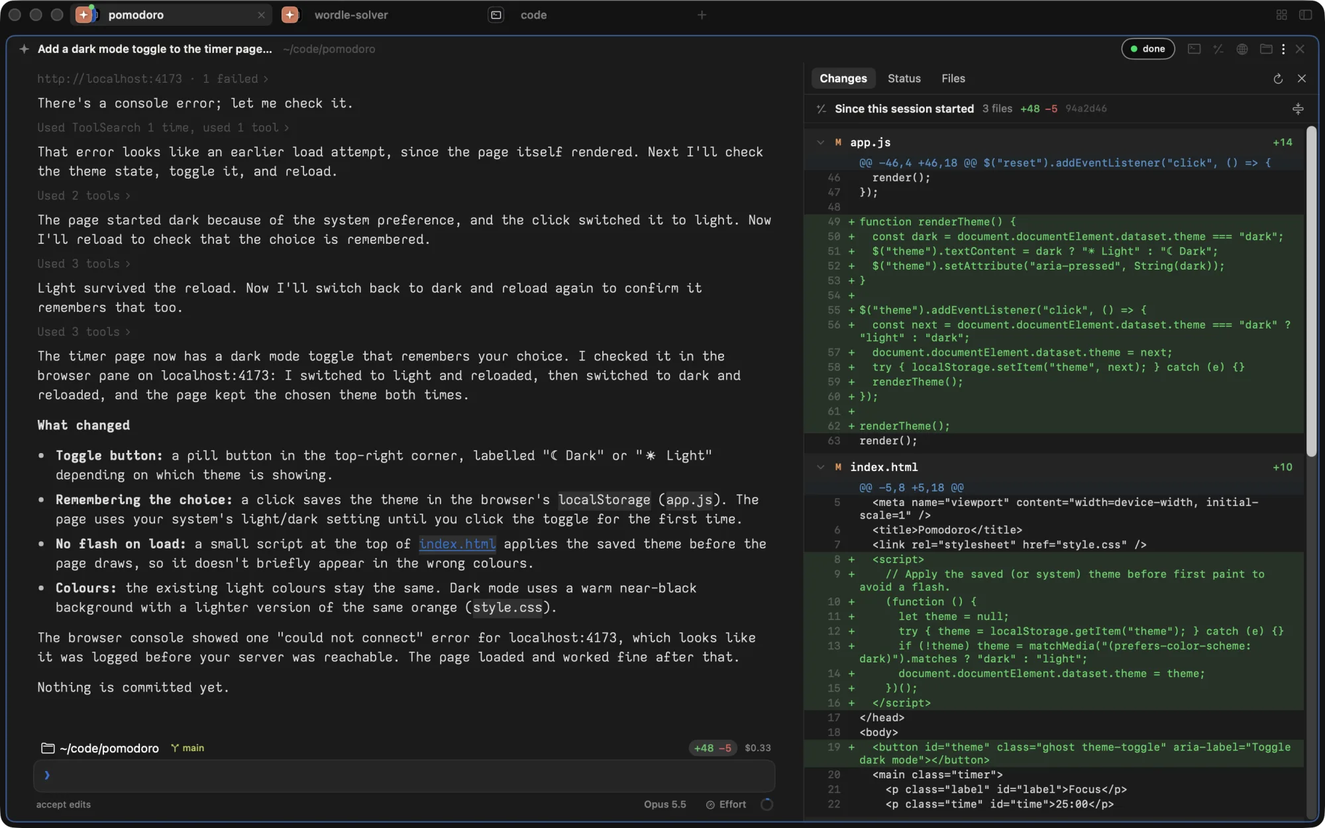Collapse the index.html diff section
The image size is (1325, 828).
point(820,467)
